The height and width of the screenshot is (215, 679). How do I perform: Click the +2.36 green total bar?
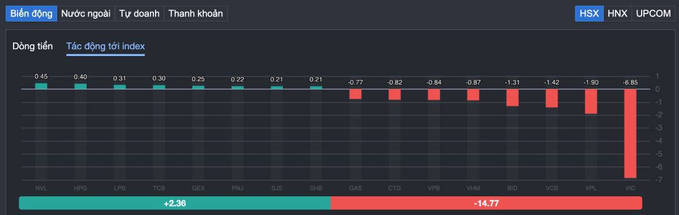coord(174,203)
